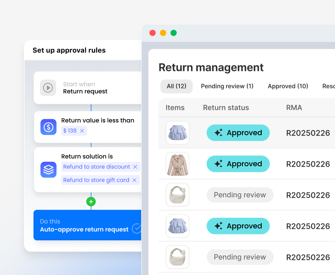
Task: Open the Pending review (1) tab
Action: [227, 86]
